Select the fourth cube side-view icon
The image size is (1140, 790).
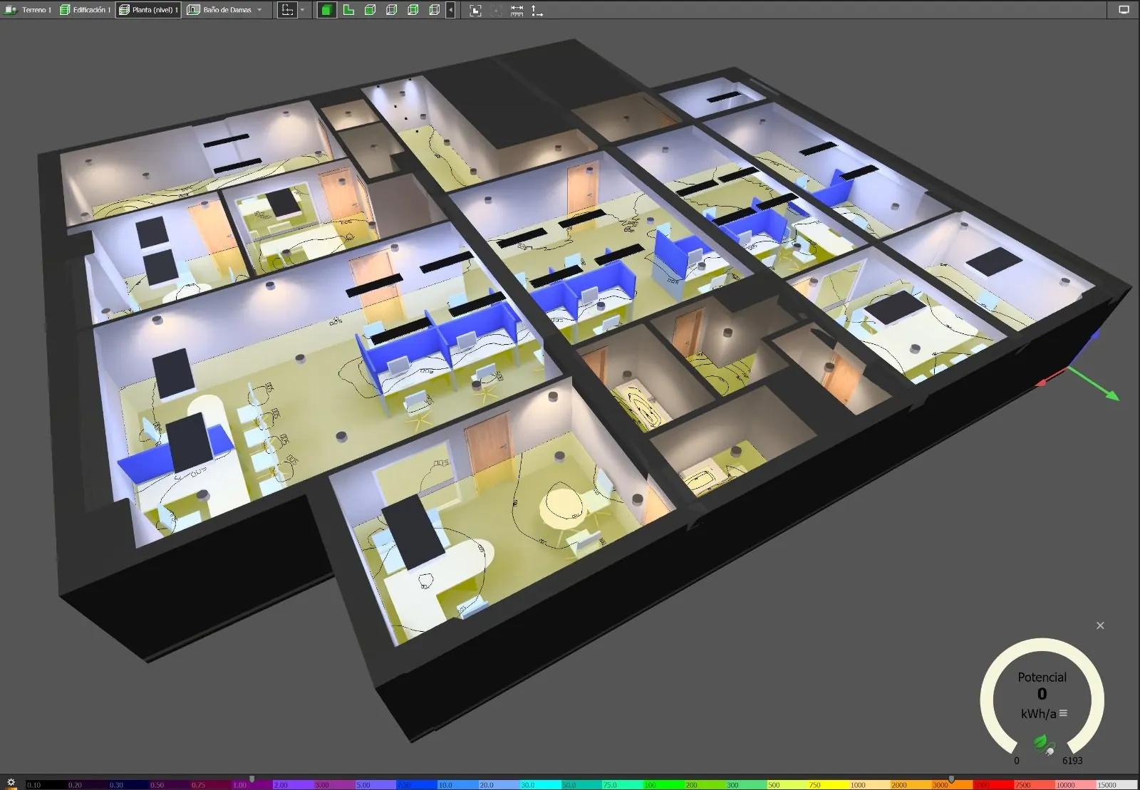tap(434, 10)
